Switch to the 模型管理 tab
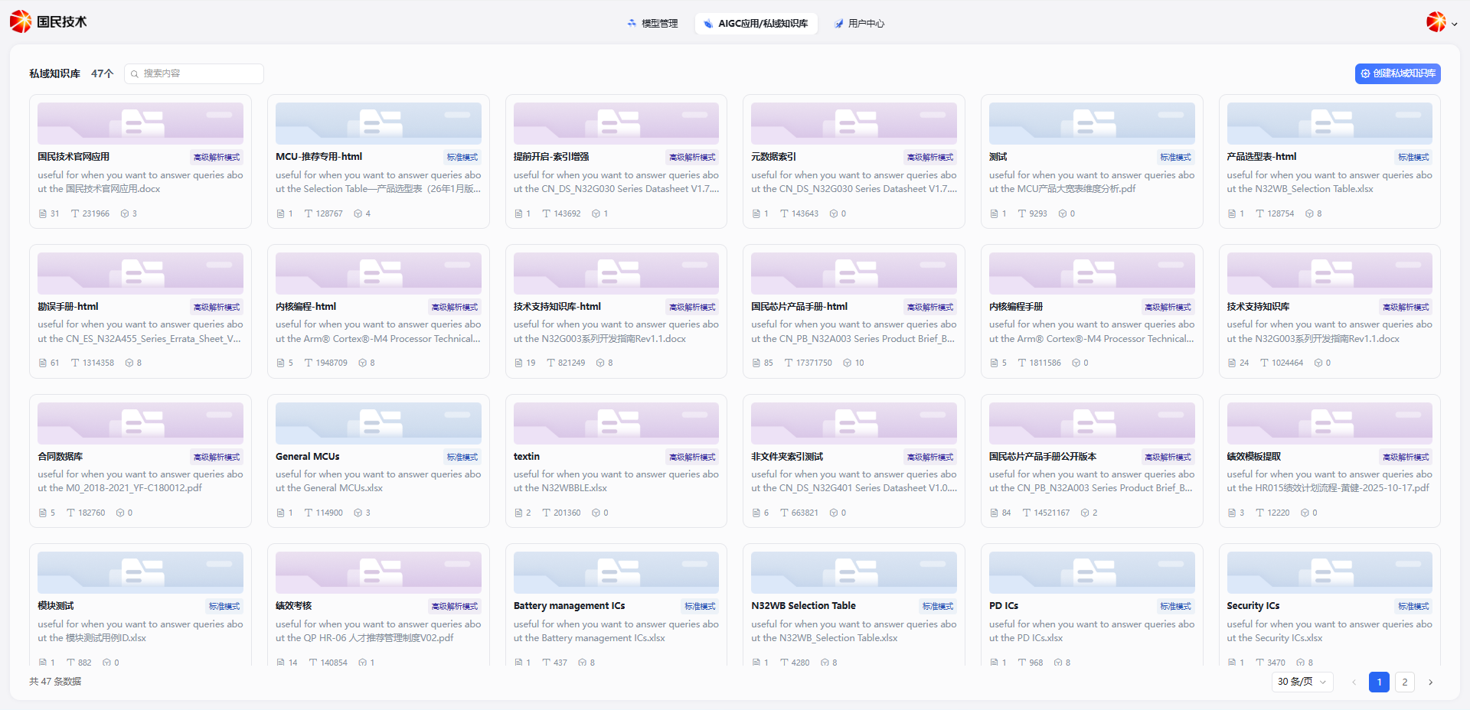 coord(652,24)
